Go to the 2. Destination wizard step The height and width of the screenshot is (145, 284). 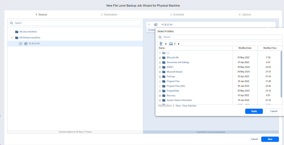click(x=109, y=15)
